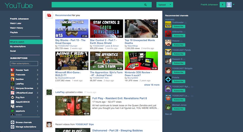Expand the account menu arrow
This screenshot has width=243, height=132.
(x=234, y=5)
